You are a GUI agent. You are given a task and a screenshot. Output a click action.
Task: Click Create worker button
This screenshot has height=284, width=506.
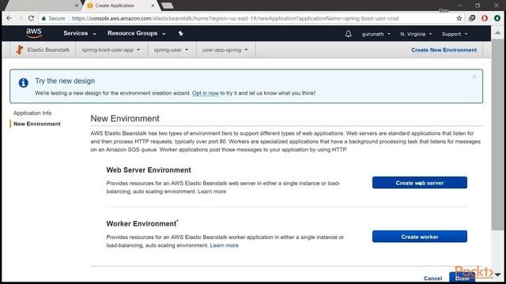coord(420,237)
